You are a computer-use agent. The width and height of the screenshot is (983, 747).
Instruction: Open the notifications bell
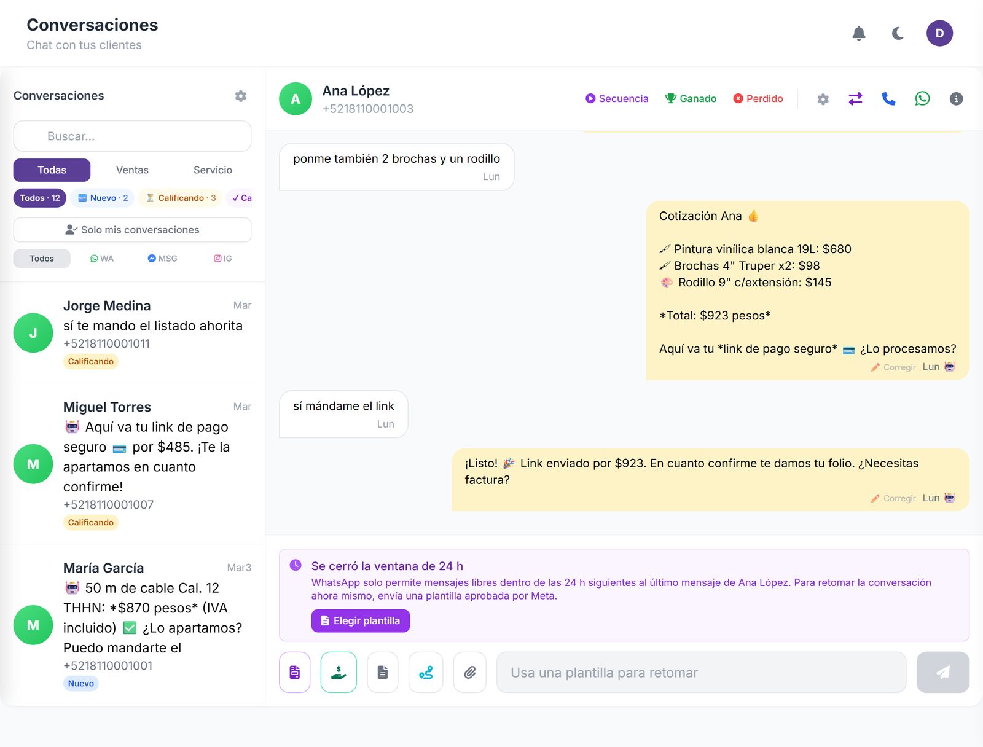tap(859, 33)
